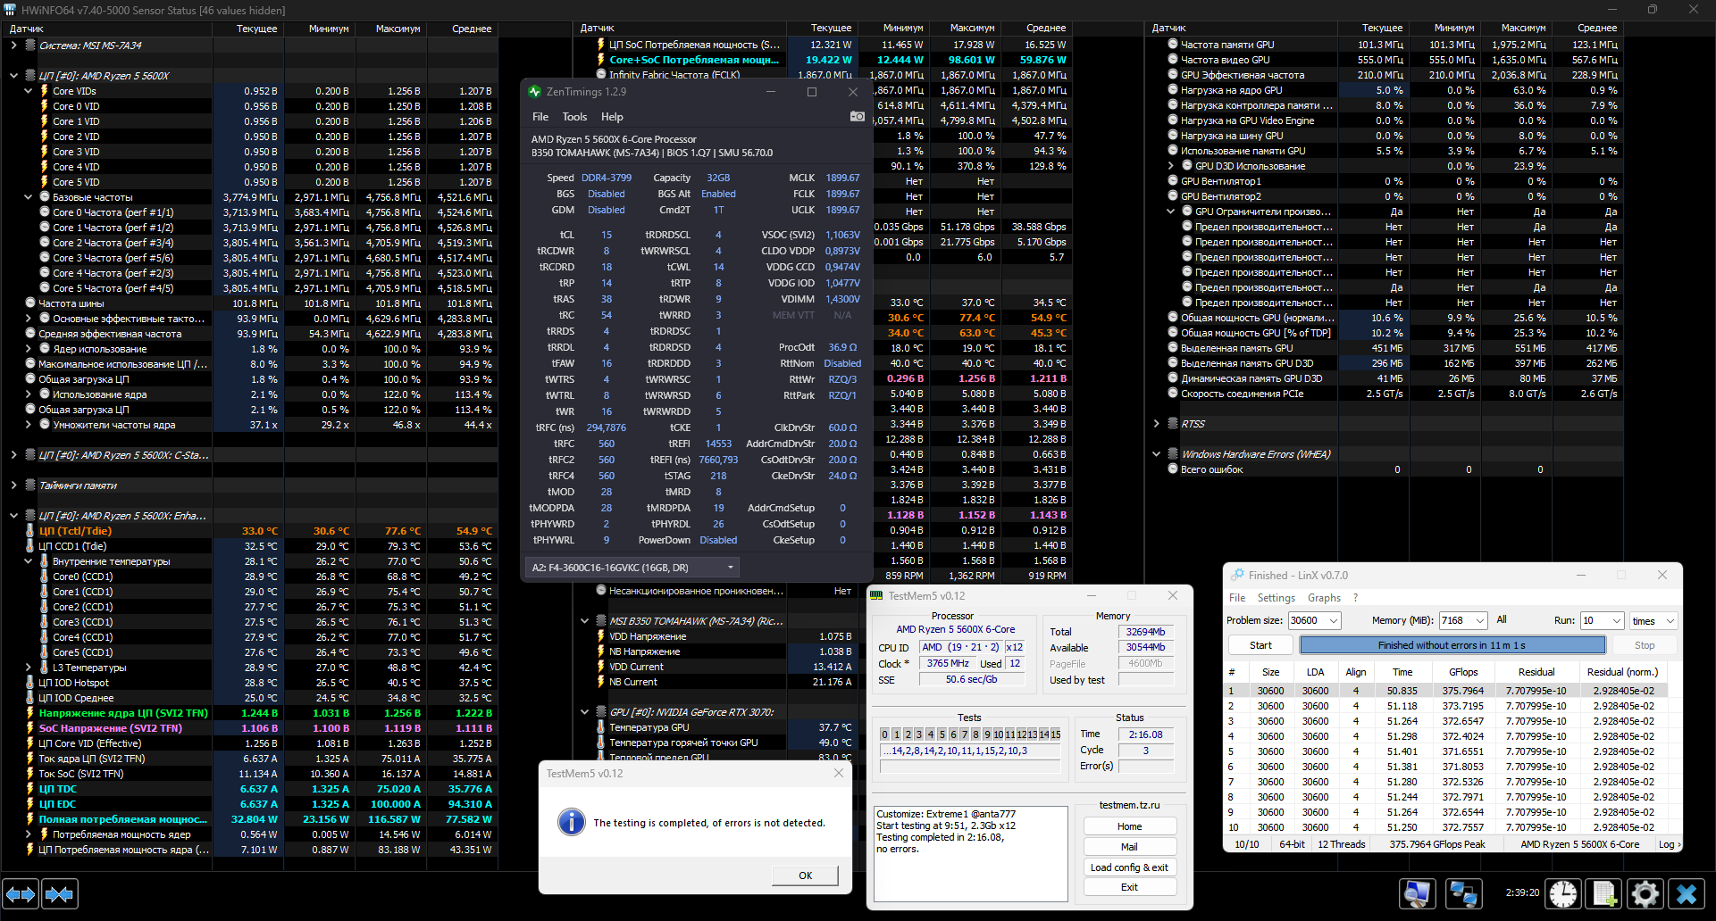Open the LinX Memory (MiB) dropdown
This screenshot has height=921, width=1716.
pos(1480,620)
